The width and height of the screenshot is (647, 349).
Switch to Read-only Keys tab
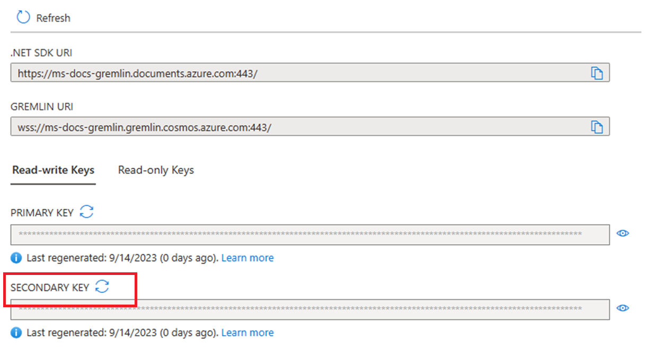pyautogui.click(x=156, y=170)
